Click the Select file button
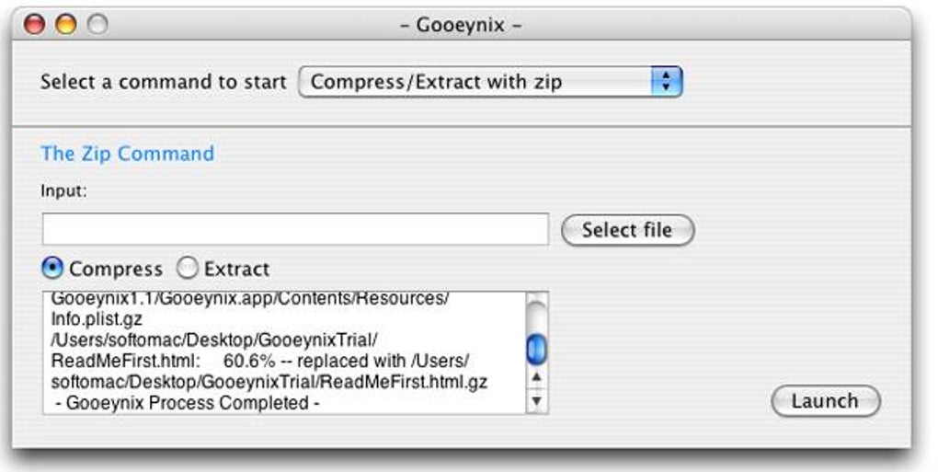 (x=627, y=229)
